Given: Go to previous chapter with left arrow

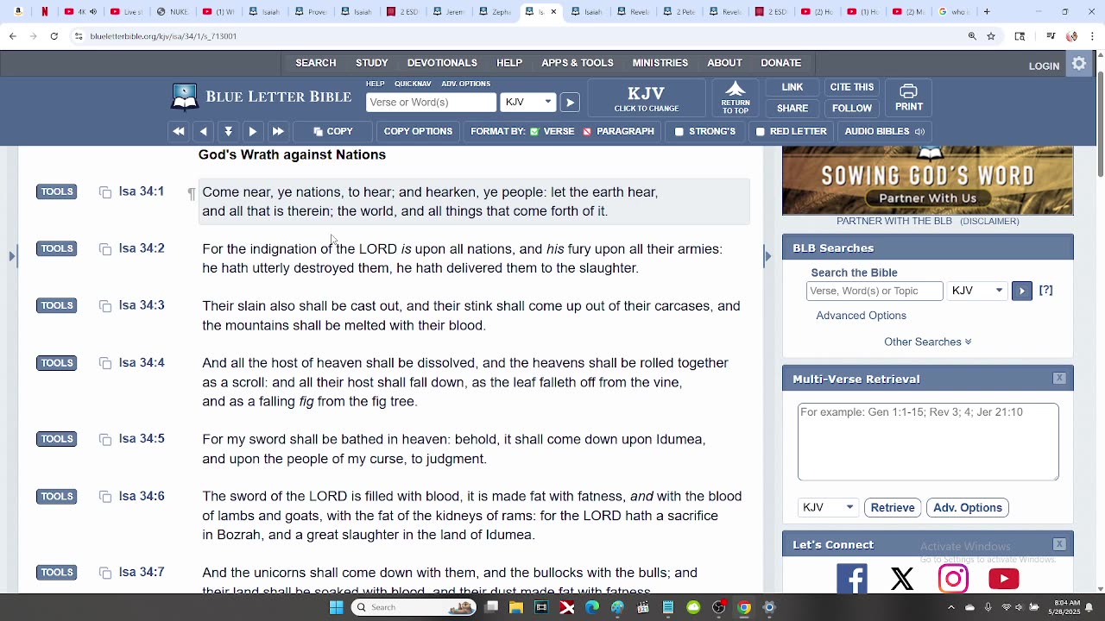Looking at the screenshot, I should point(204,131).
